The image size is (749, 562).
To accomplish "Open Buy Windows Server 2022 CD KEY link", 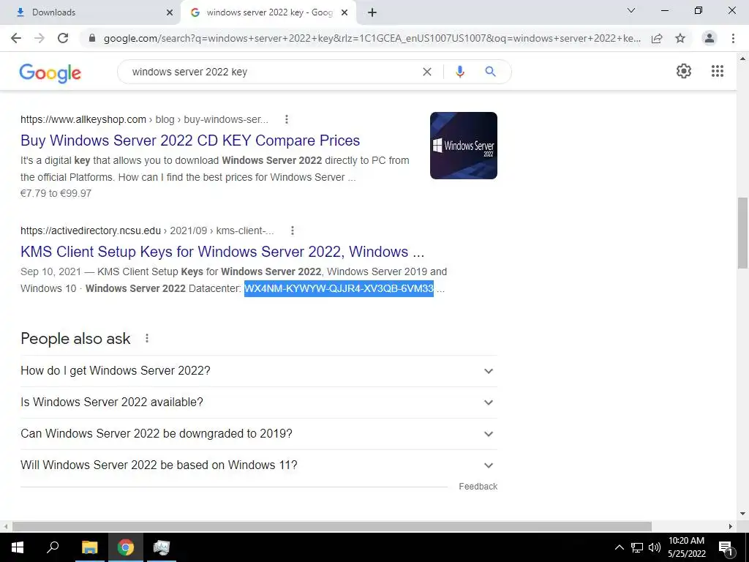I will coord(190,140).
